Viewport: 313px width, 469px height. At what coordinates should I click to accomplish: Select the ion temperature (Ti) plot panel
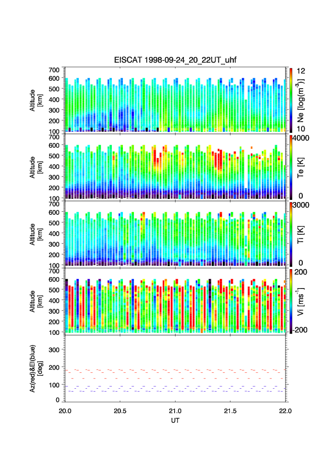pos(176,234)
